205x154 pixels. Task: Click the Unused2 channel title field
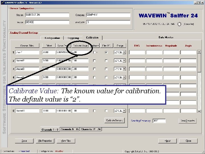click(27, 61)
